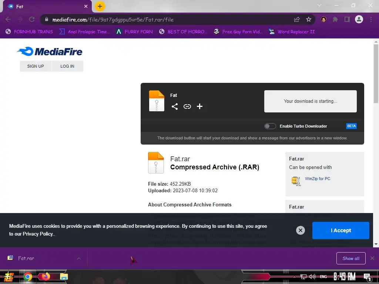
Task: Add Fat file to account with plus icon
Action: tap(199, 106)
